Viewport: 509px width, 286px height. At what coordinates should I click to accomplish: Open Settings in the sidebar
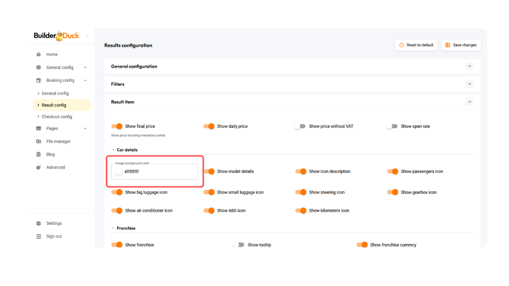click(54, 223)
